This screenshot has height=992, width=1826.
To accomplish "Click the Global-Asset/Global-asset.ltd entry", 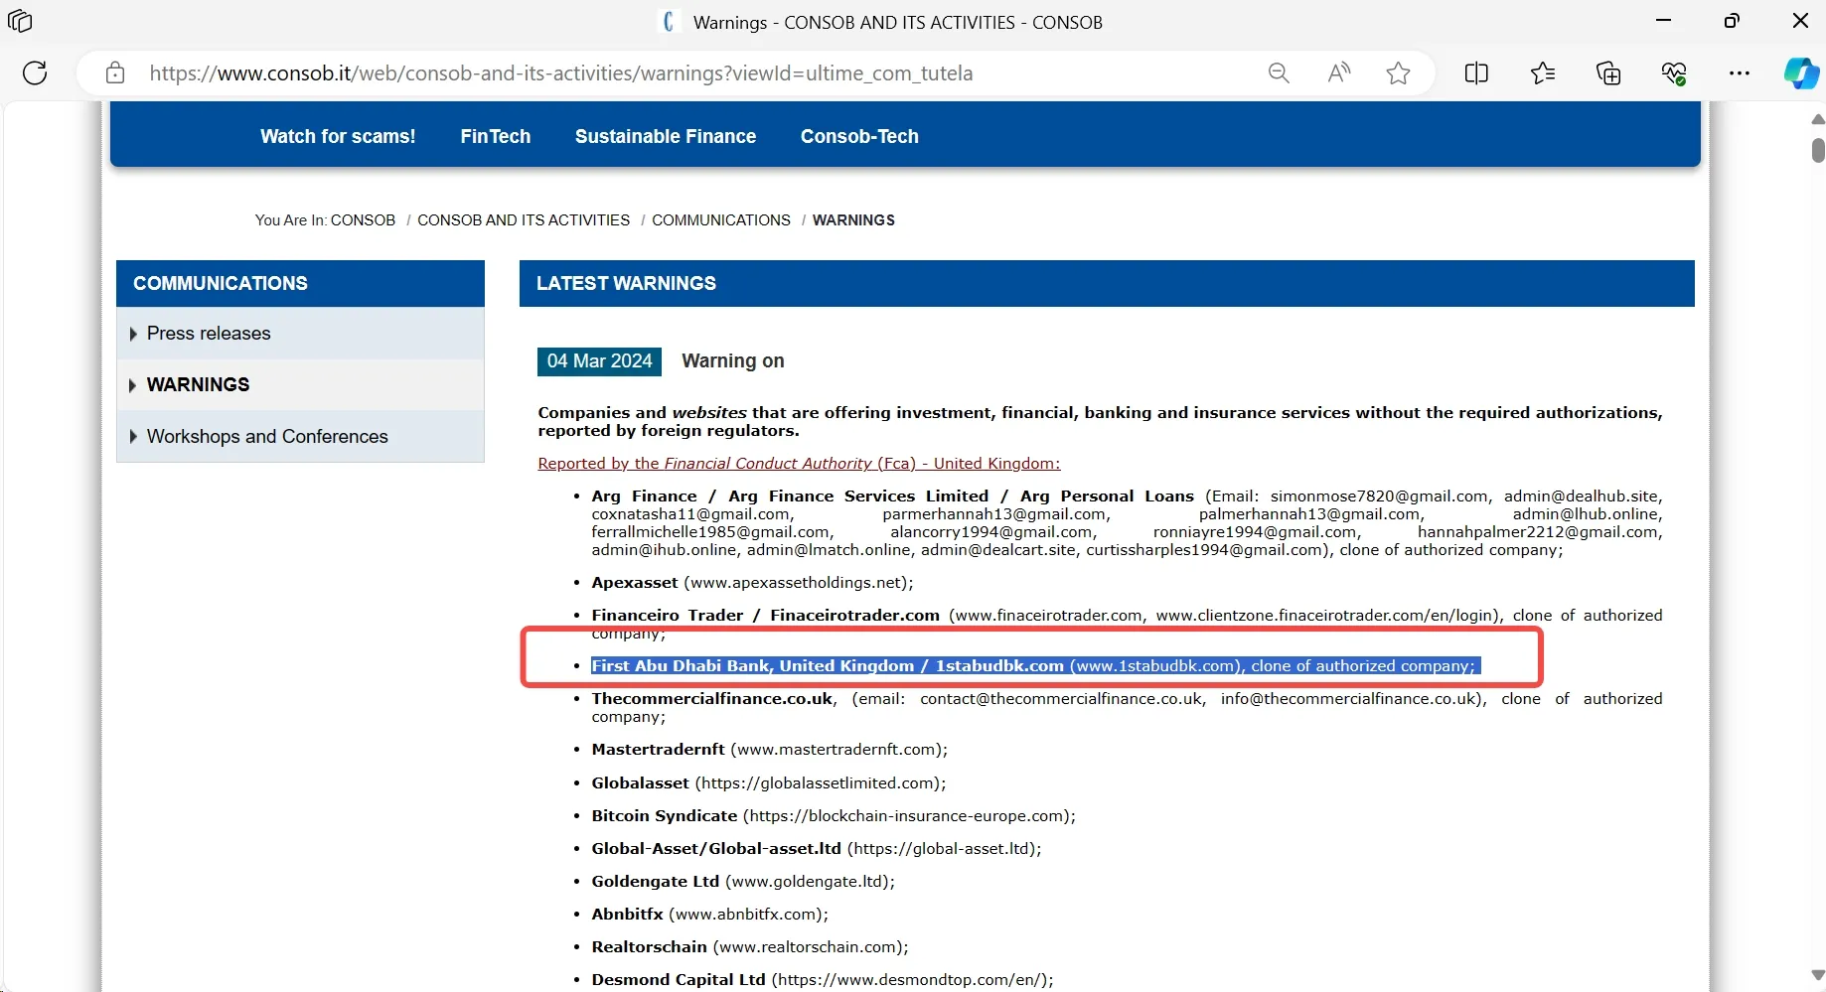I will (817, 849).
